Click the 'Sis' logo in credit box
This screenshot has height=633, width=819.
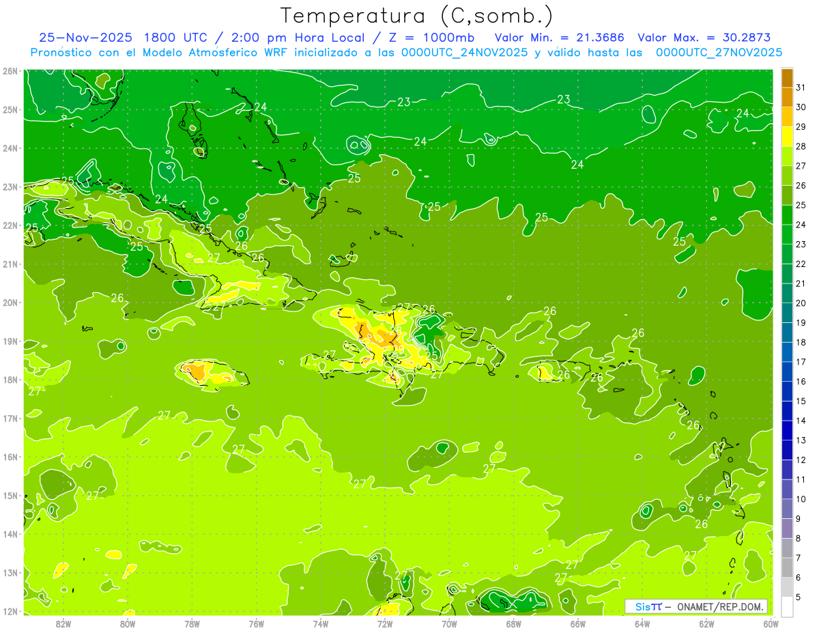[642, 606]
